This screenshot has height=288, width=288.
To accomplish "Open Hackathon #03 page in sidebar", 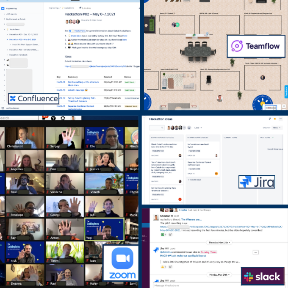I will pyautogui.click(x=24, y=50).
